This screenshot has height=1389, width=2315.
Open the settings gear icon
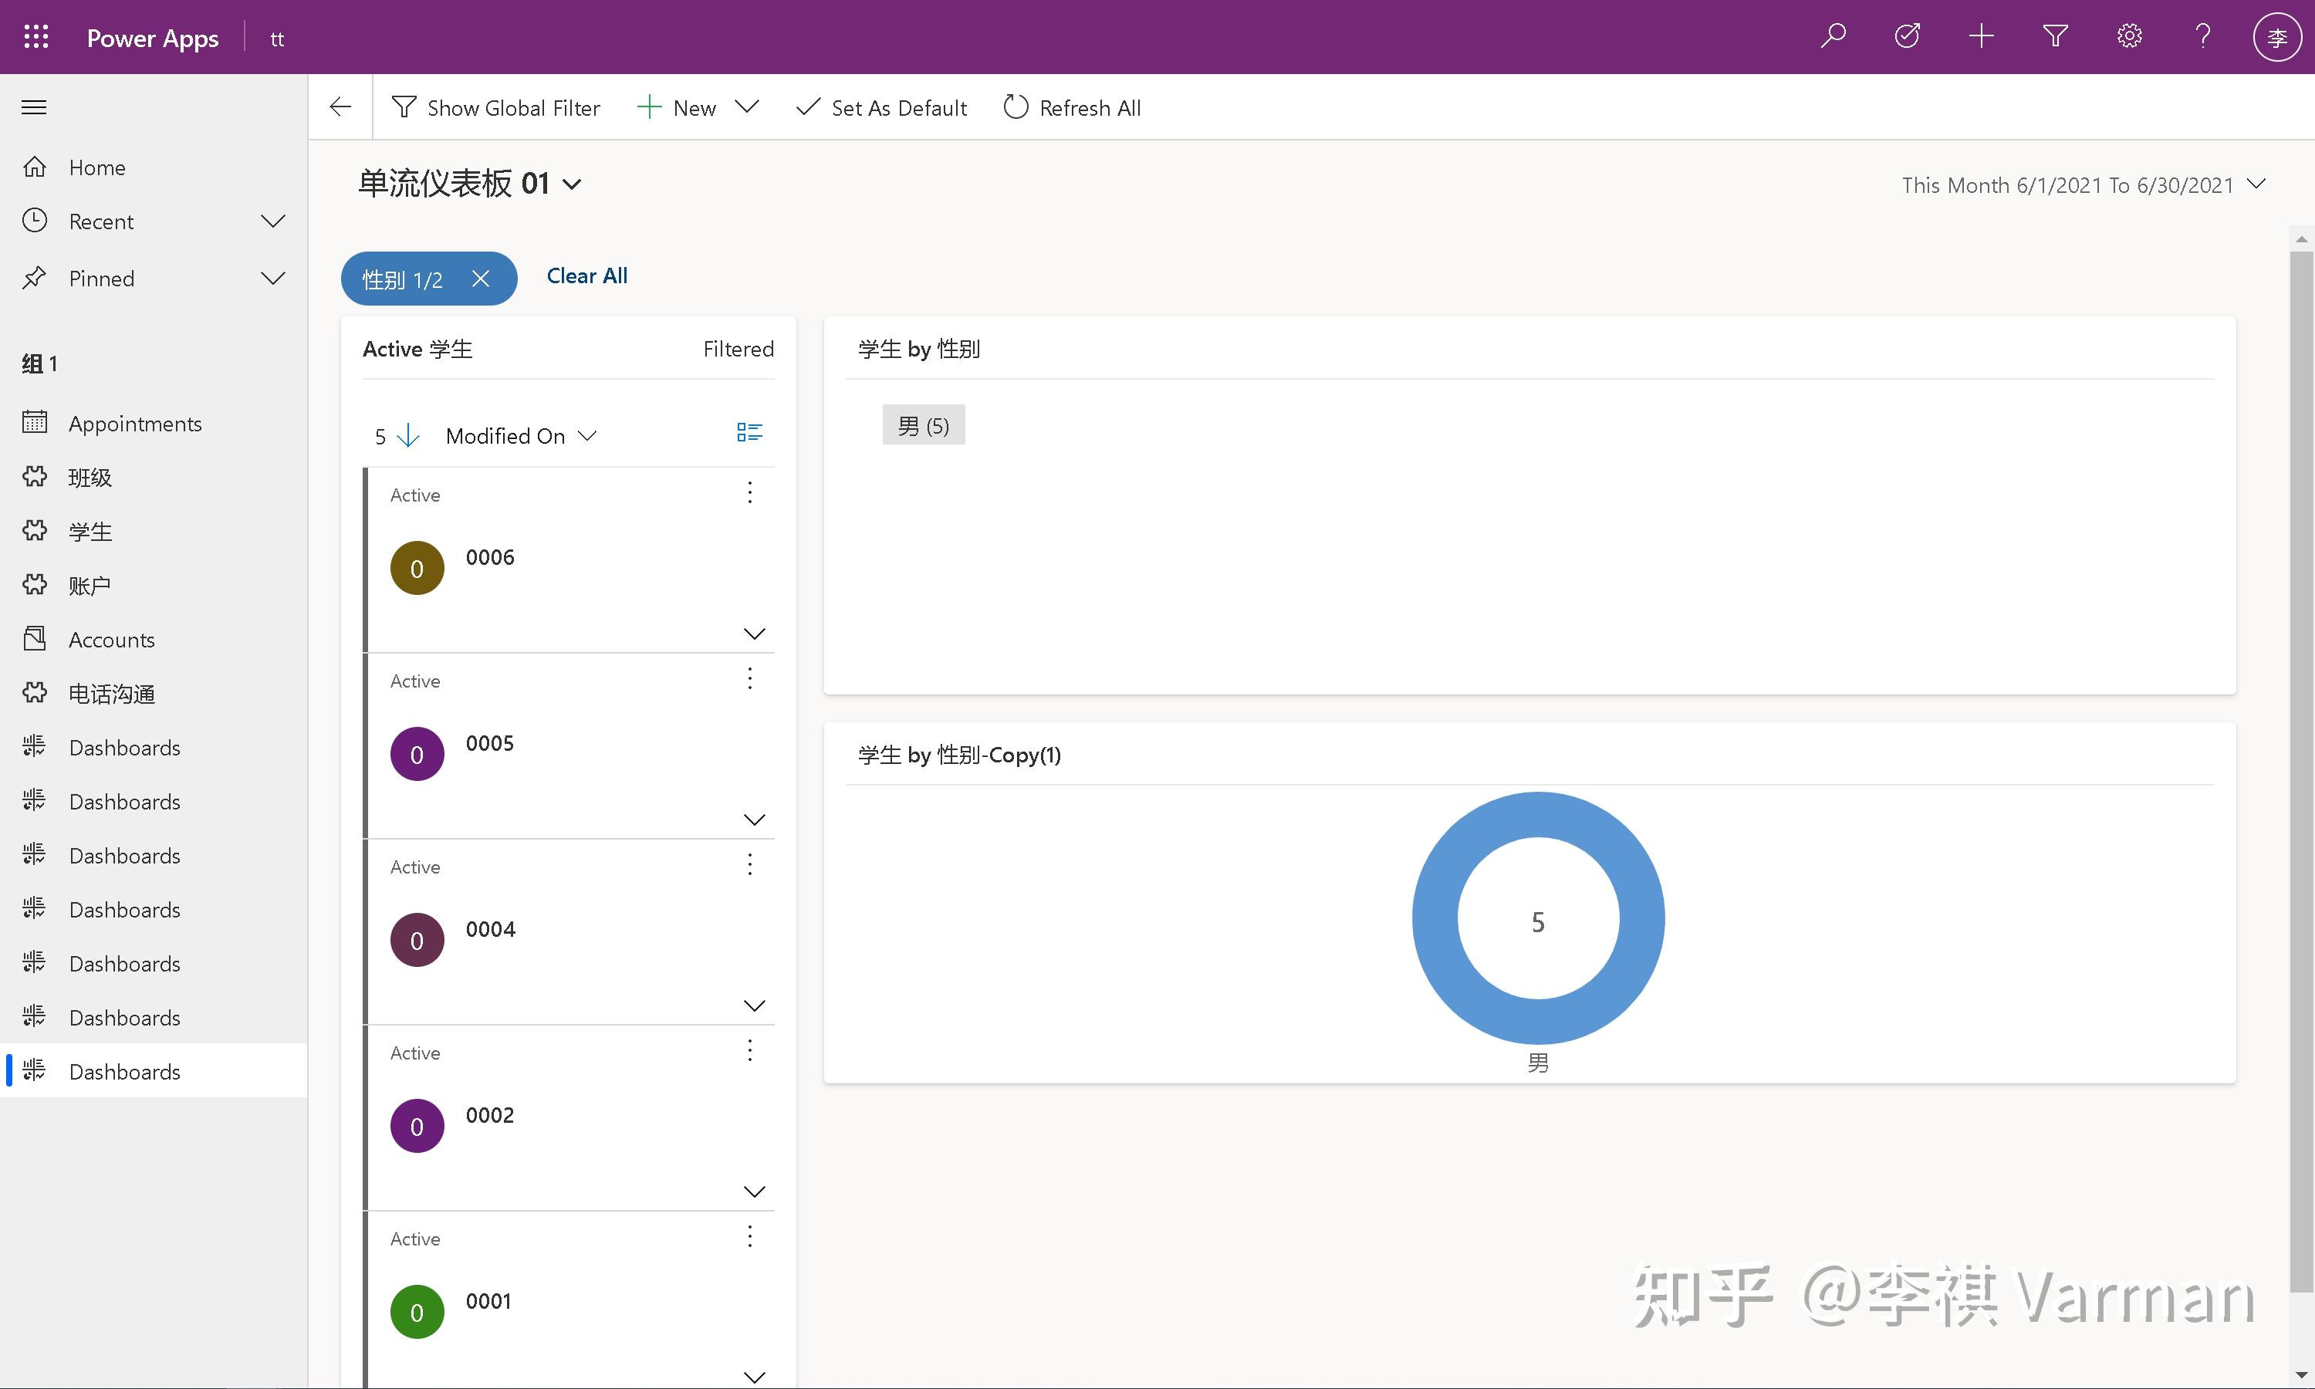2129,36
